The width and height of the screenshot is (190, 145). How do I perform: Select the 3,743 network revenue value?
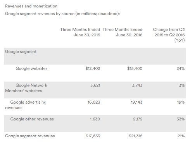pyautogui.click(x=137, y=85)
